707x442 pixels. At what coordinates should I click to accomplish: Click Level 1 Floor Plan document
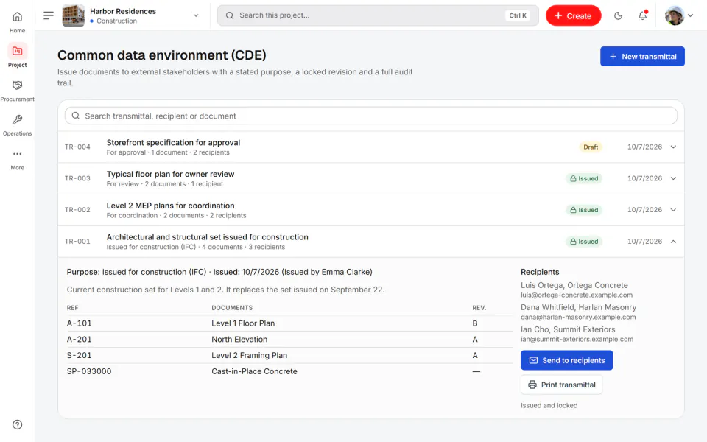pyautogui.click(x=243, y=323)
